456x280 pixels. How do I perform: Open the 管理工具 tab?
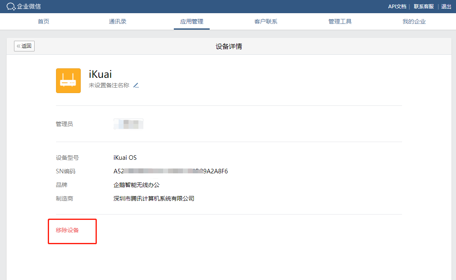[x=340, y=21]
